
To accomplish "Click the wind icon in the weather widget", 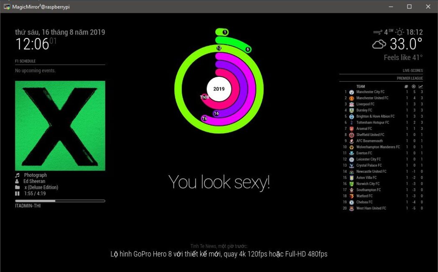I will [377, 32].
